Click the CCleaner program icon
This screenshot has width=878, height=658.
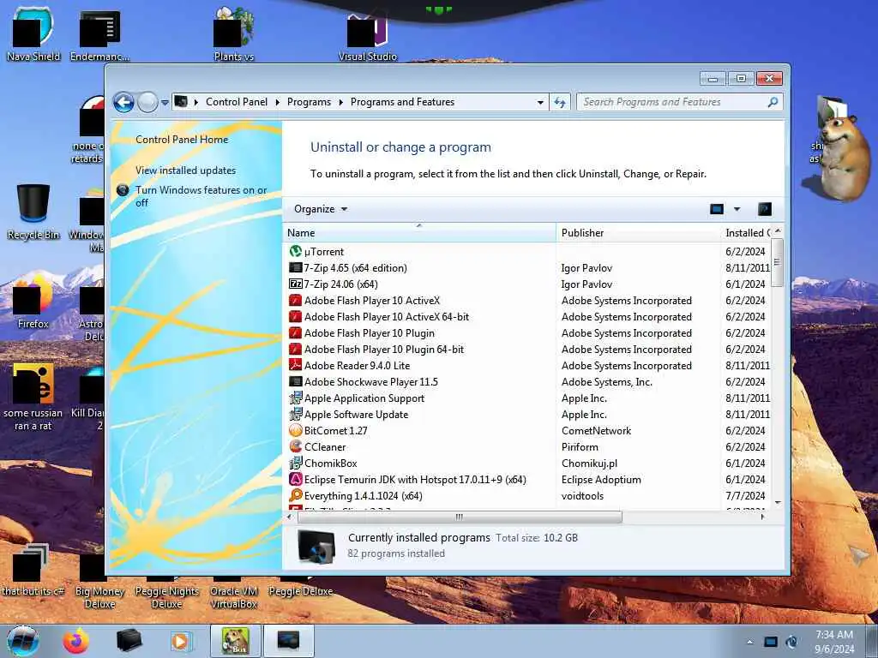[295, 446]
